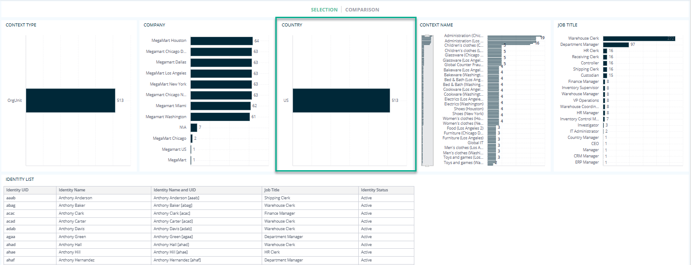Click Department Manager bar in Job Title chart

pos(616,45)
